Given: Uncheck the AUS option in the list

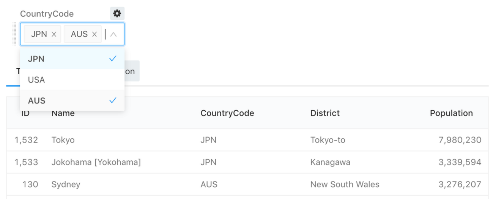Looking at the screenshot, I should pyautogui.click(x=72, y=100).
